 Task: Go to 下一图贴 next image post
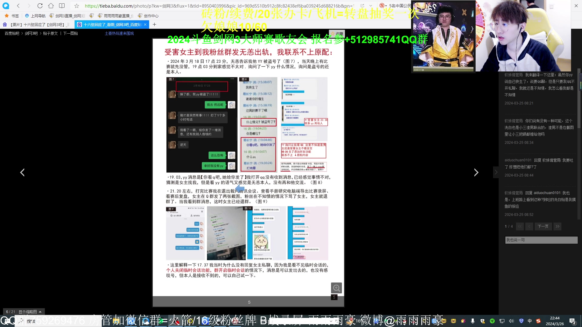(x=71, y=33)
